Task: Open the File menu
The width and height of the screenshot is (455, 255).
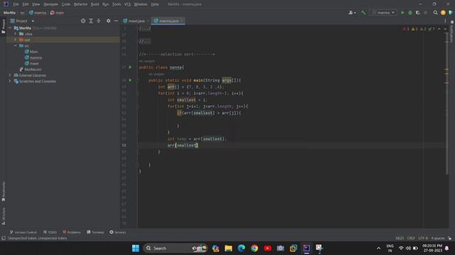Action: [16, 4]
